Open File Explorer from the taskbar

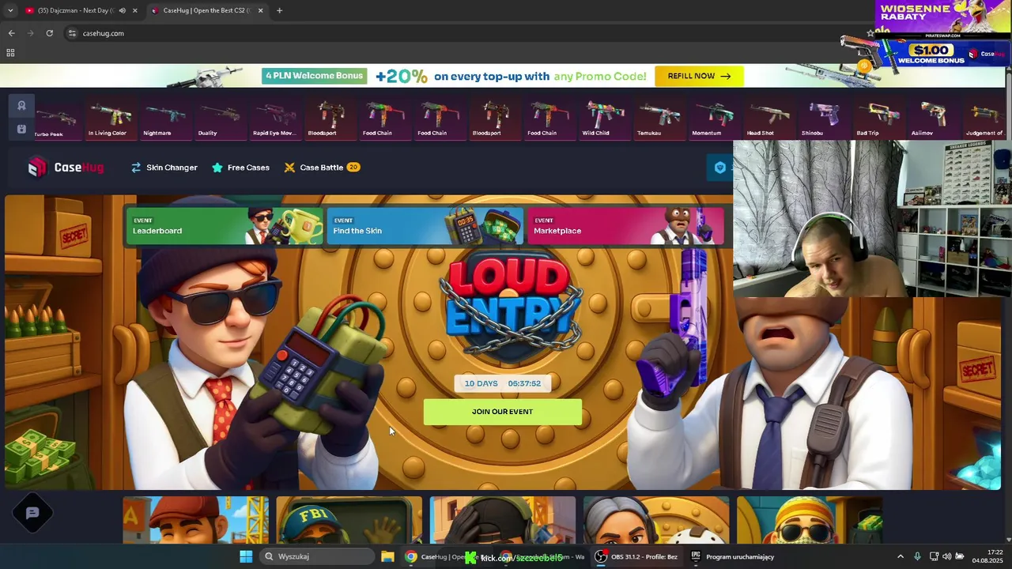387,556
